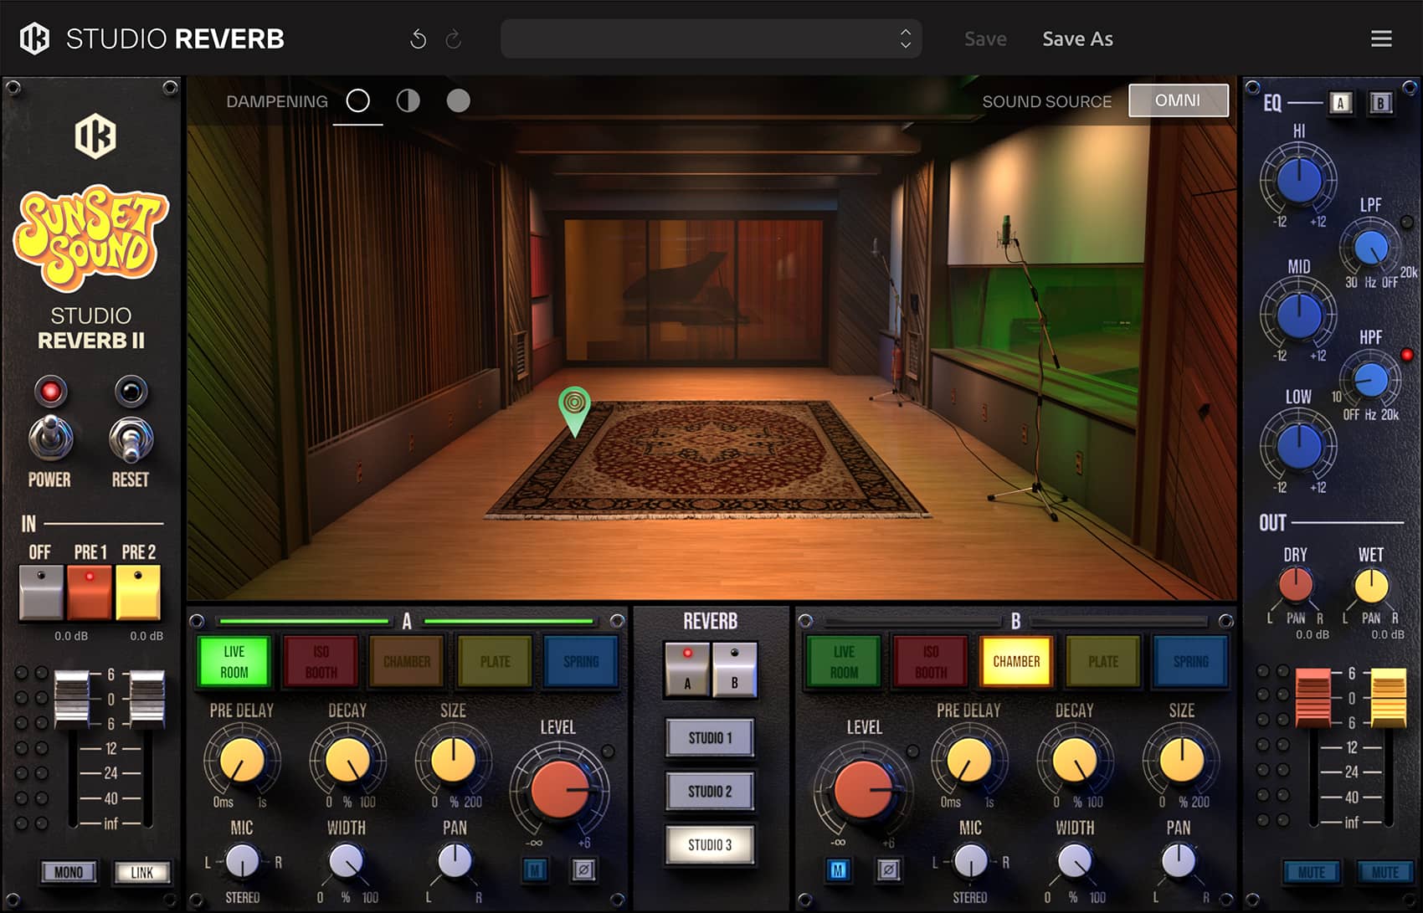Open the preset selector dropdown
1423x913 pixels.
click(x=711, y=38)
